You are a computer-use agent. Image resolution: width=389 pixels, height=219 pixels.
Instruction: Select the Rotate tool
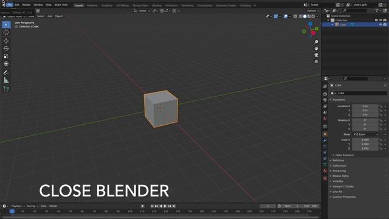(x=6, y=49)
